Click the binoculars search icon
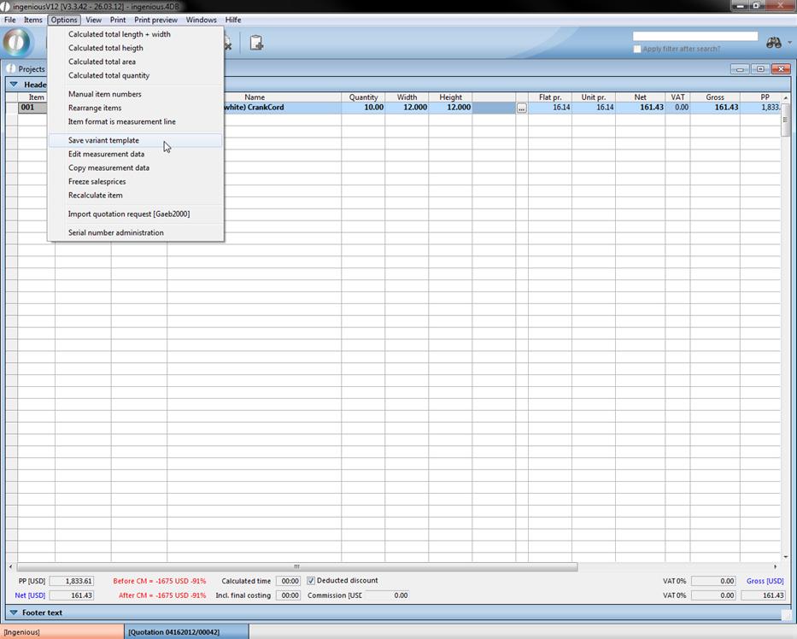This screenshot has width=797, height=639. [x=773, y=43]
